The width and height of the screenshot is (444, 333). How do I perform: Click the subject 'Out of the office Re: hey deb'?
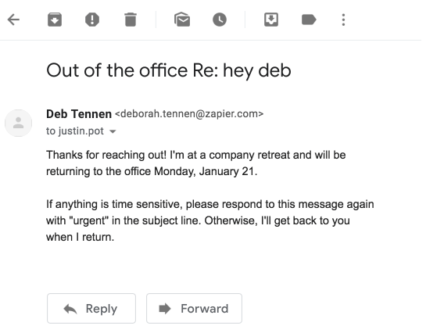[169, 70]
